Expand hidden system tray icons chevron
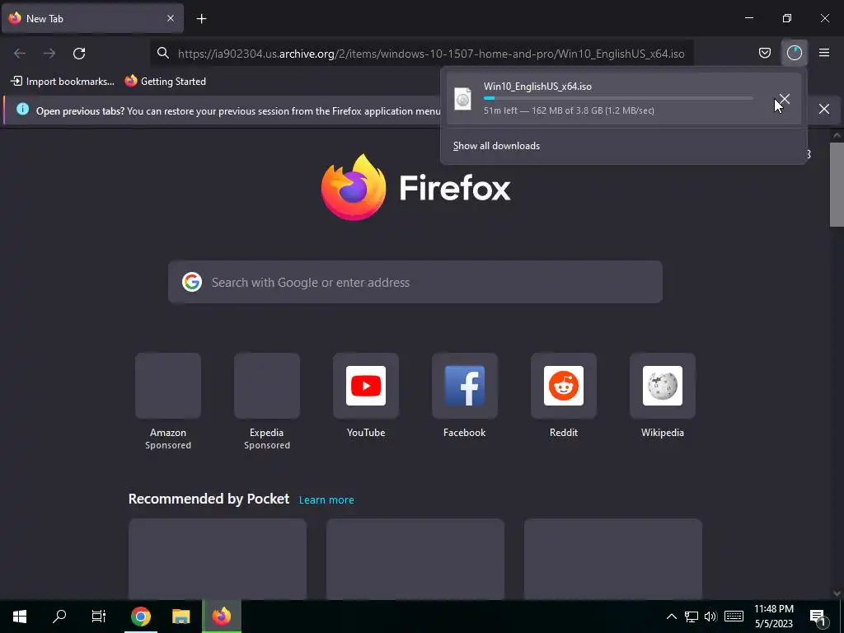The width and height of the screenshot is (844, 633). 671,617
